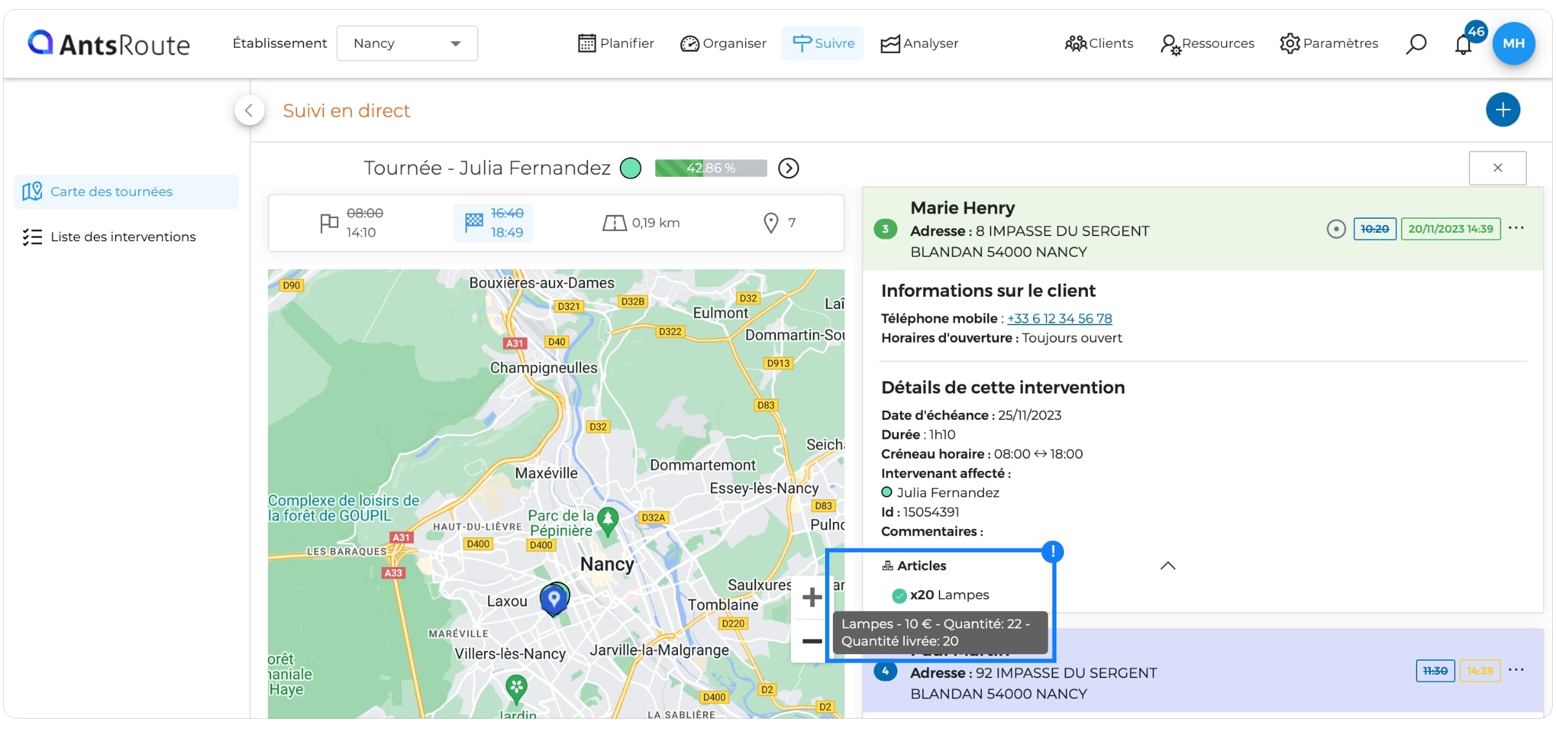Click the green check beside x20 Lampes
1556x729 pixels.
click(899, 595)
